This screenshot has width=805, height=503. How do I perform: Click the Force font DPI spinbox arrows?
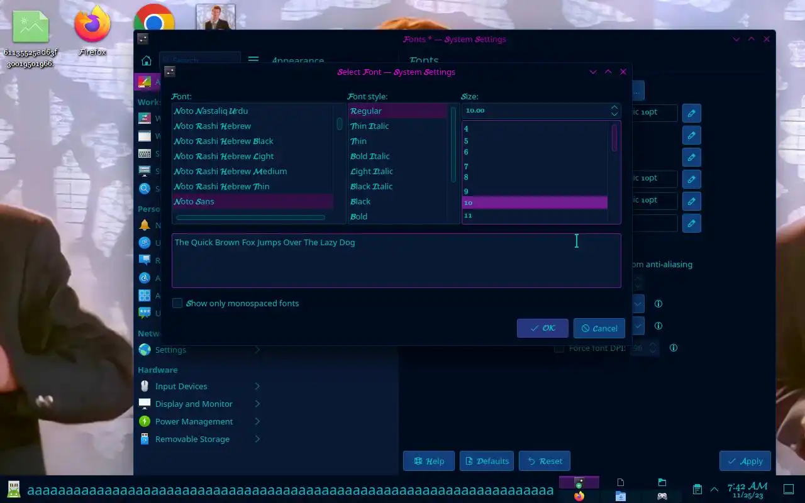pyautogui.click(x=653, y=348)
